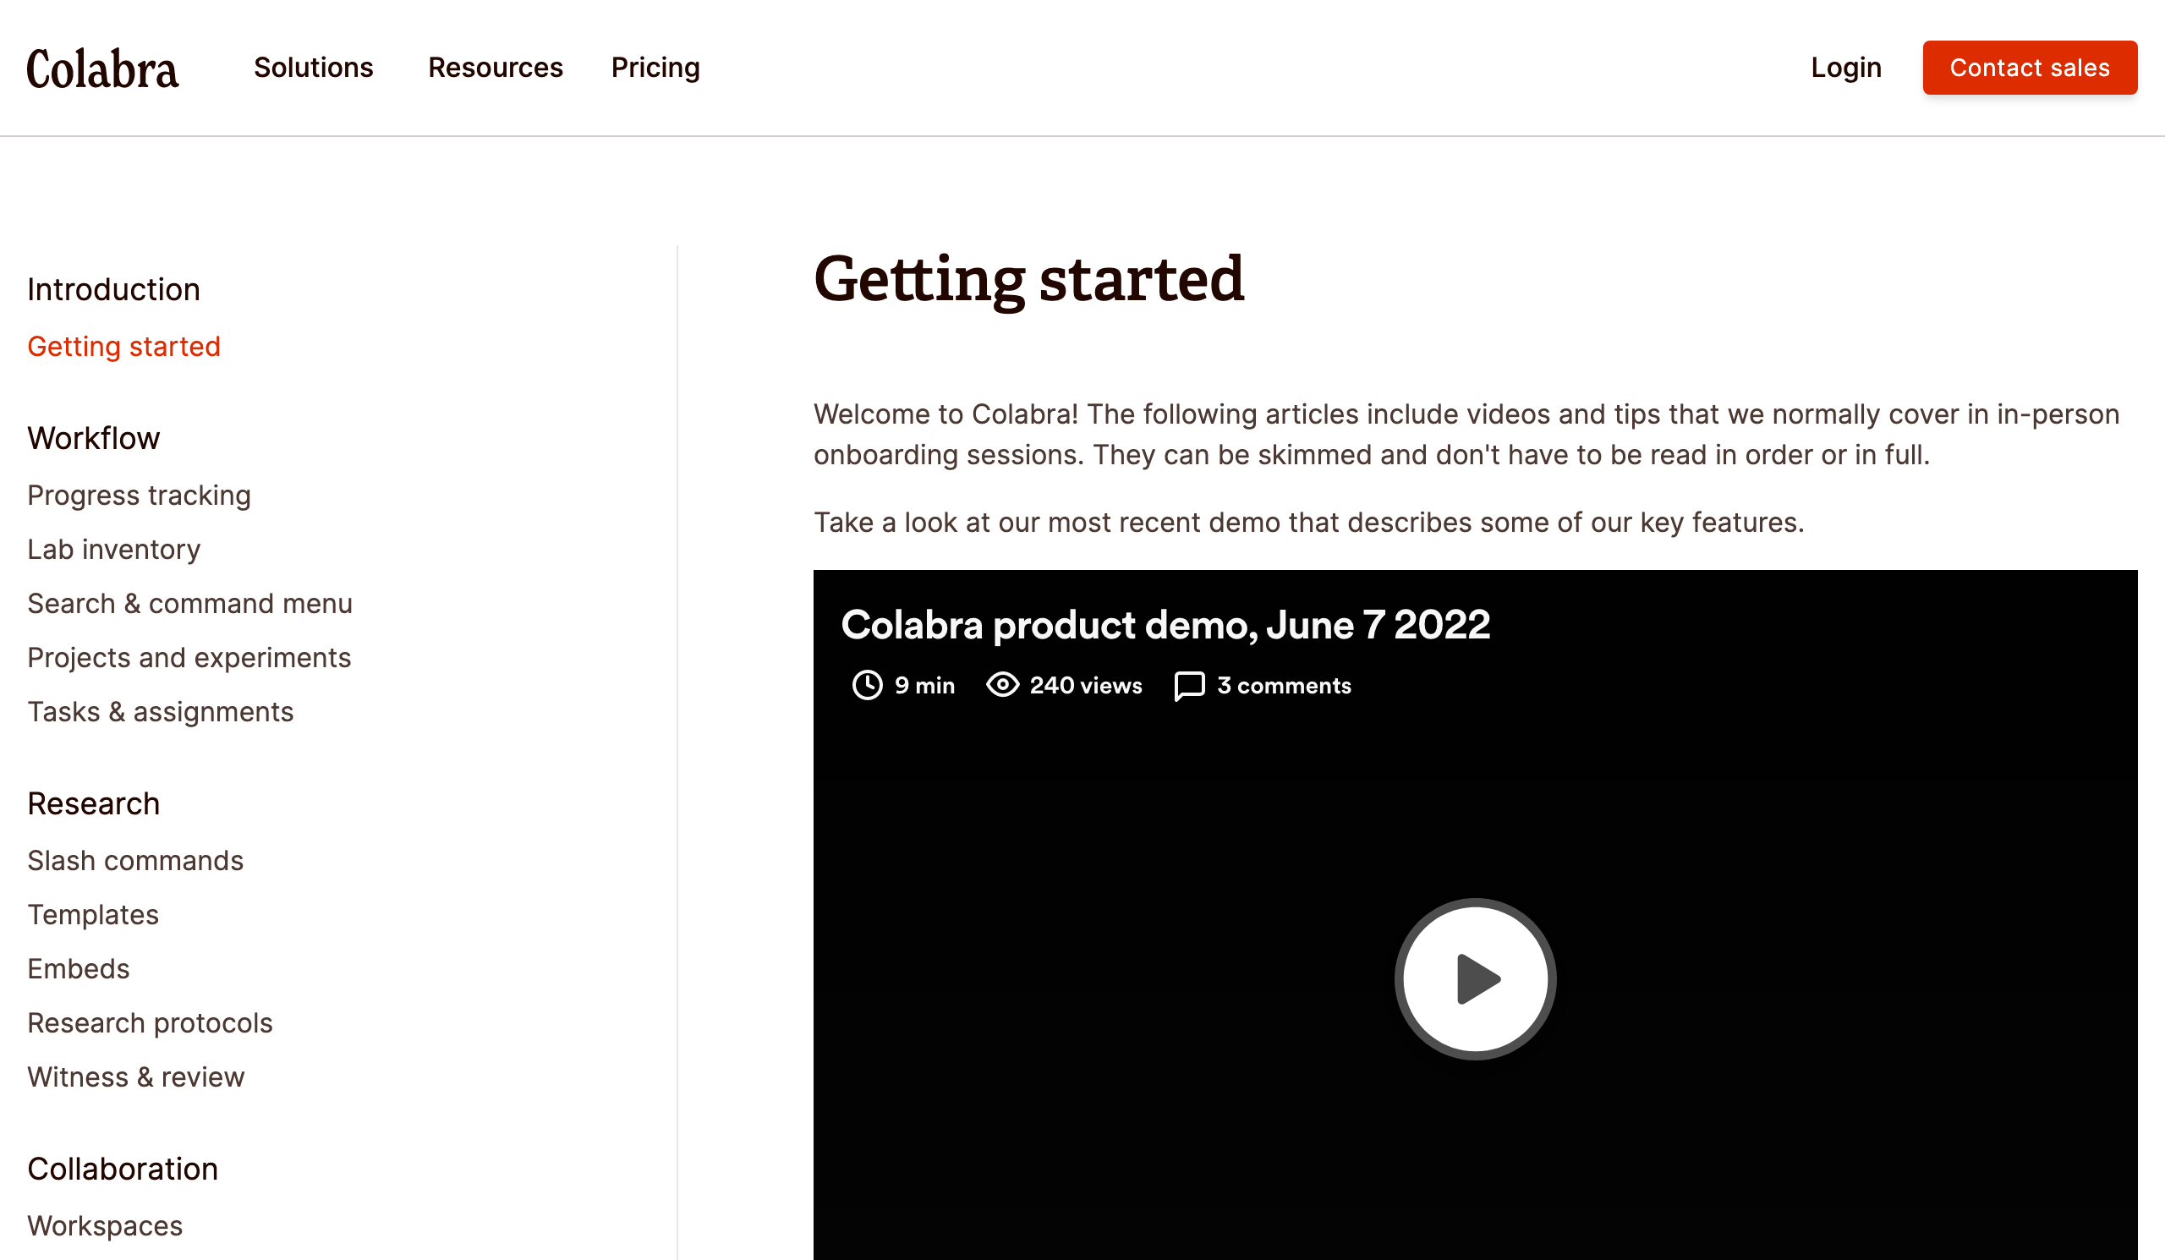Open the Workspaces article
2165x1260 pixels.
tap(105, 1225)
